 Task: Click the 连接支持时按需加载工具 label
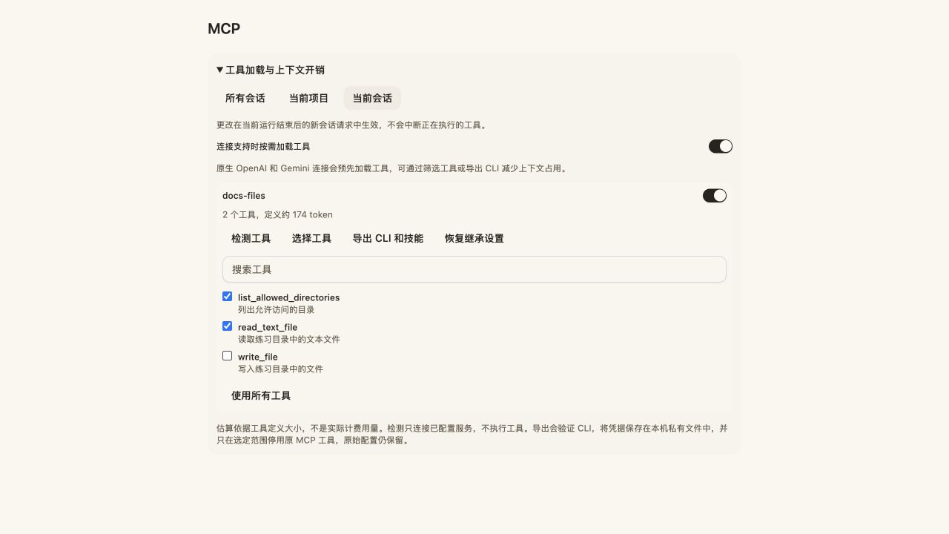263,147
